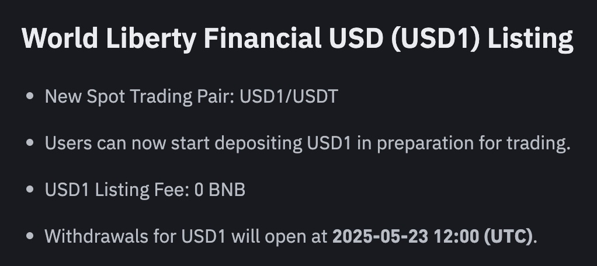This screenshot has width=597, height=266.
Task: Click the word "Withdrawals" in last bullet
Action: 96,236
